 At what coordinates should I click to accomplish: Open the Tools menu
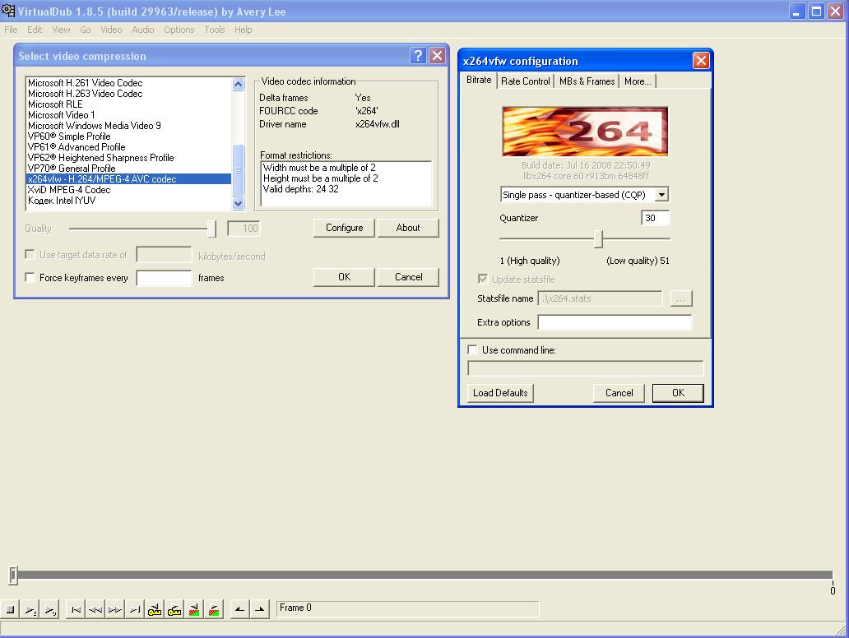(x=215, y=30)
